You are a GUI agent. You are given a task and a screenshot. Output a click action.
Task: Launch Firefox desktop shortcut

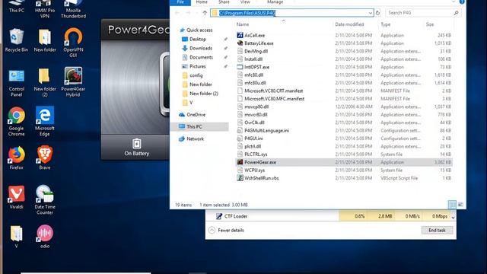16,158
